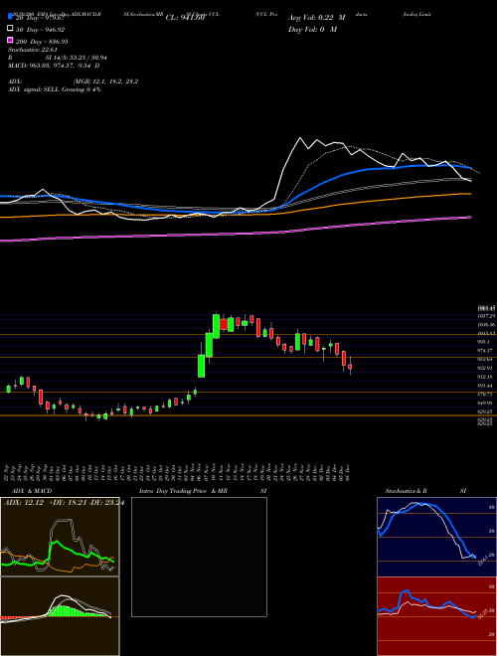Click the magenta 200 Day EMA legend swatch
497x656 pixels.
10,41
